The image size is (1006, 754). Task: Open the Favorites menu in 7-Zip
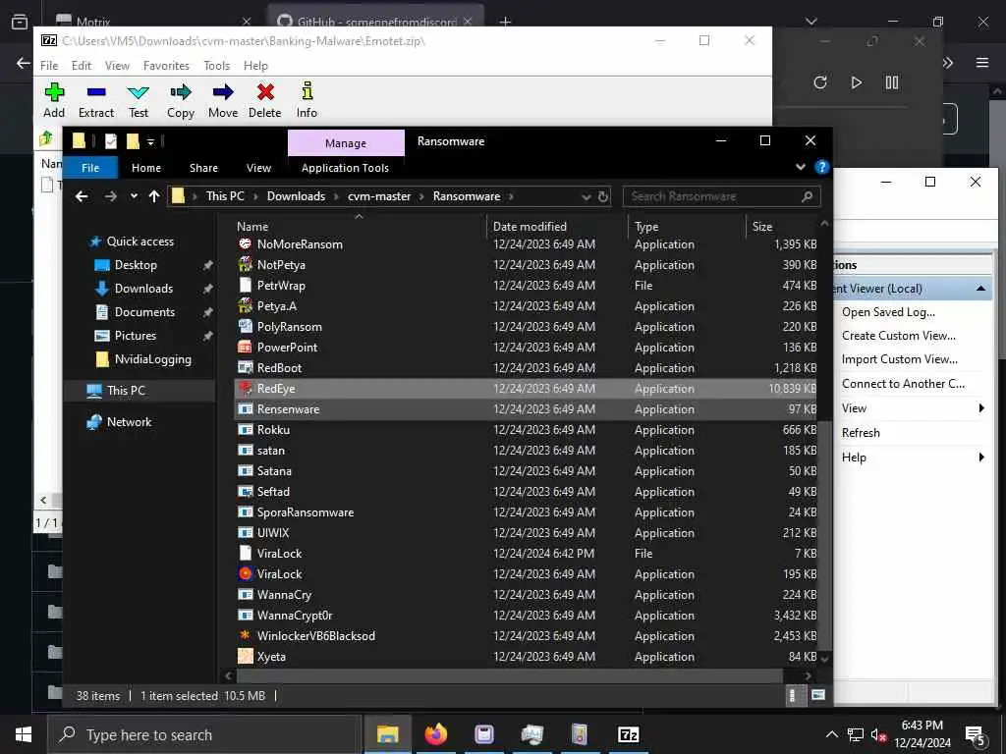click(166, 66)
